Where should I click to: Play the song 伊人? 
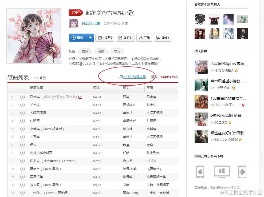click(22, 145)
